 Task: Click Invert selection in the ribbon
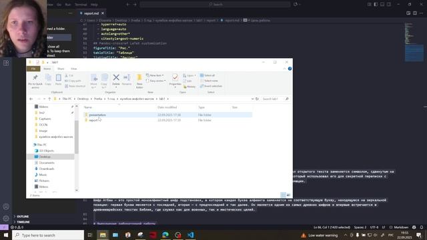tap(211, 86)
